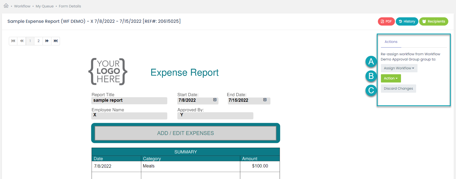View the Recipients list
The image size is (456, 179).
[433, 21]
